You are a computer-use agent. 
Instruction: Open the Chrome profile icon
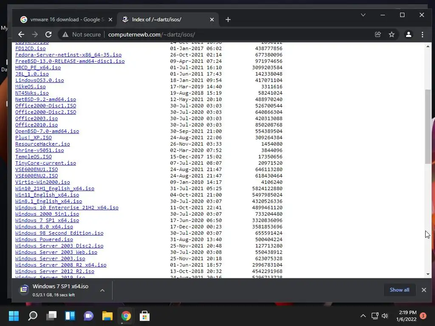click(408, 34)
